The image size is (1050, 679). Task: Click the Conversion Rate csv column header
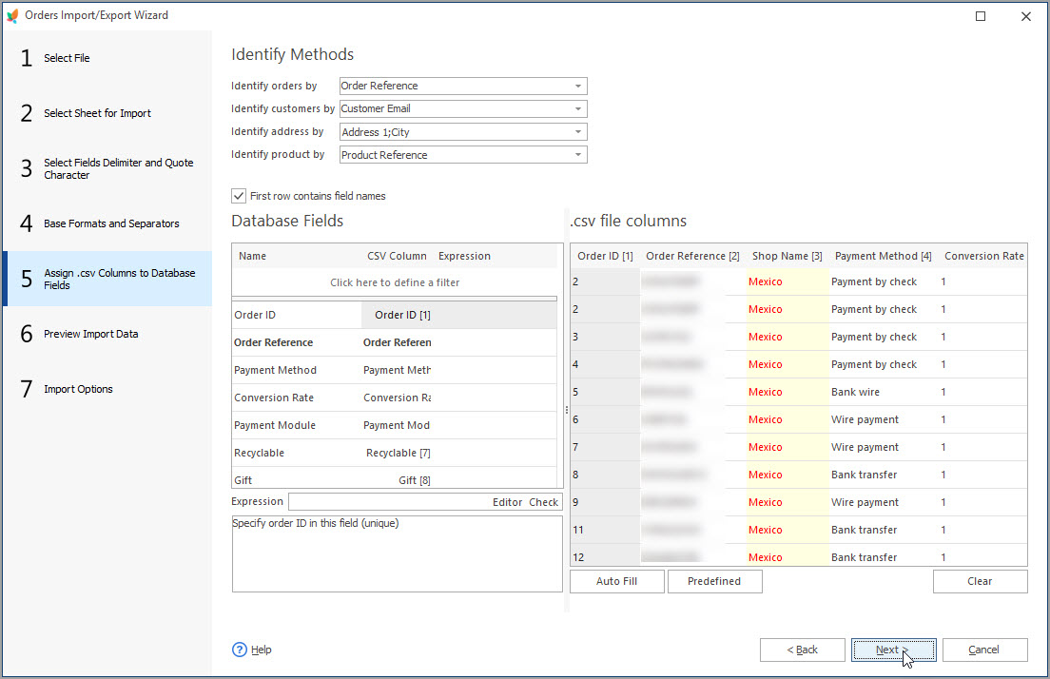983,256
